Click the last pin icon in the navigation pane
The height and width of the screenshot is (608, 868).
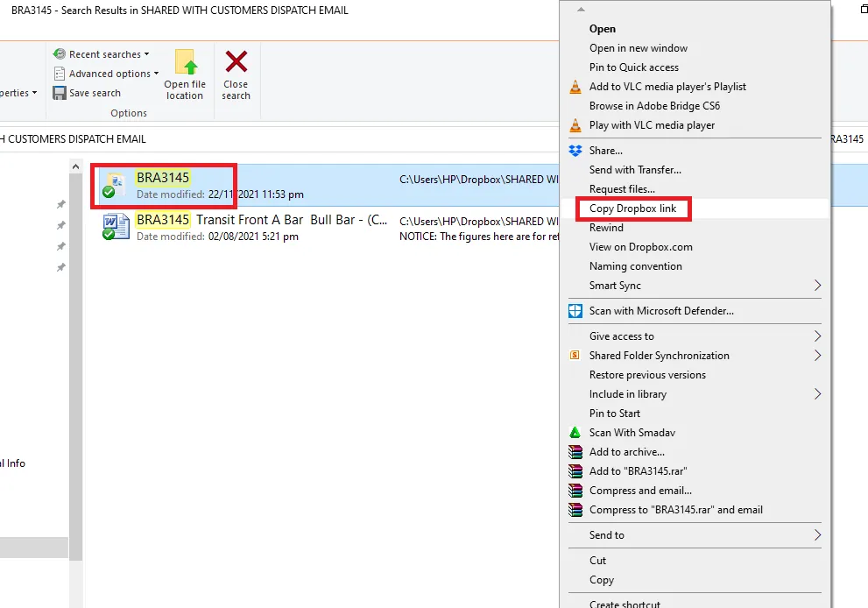61,267
